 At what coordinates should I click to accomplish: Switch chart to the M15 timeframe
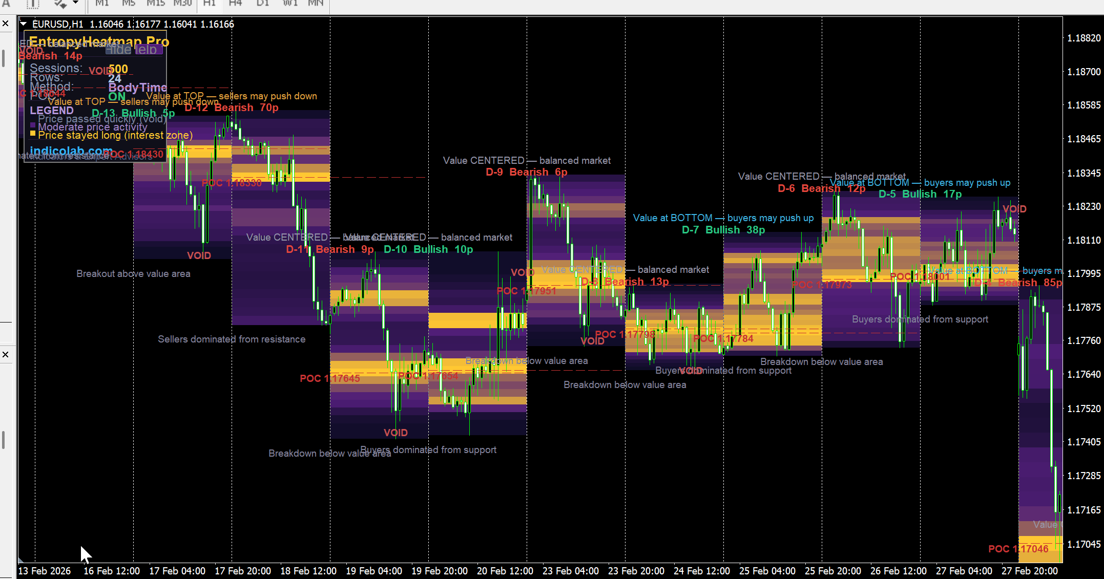click(156, 3)
